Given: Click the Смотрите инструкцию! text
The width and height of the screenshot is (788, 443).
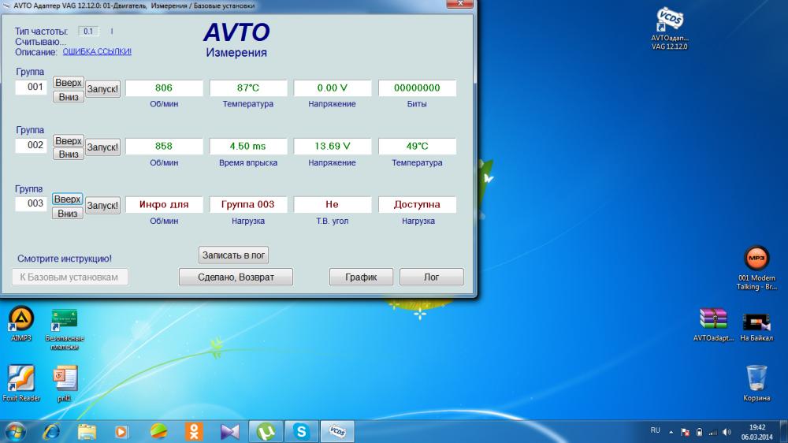Looking at the screenshot, I should (x=65, y=259).
